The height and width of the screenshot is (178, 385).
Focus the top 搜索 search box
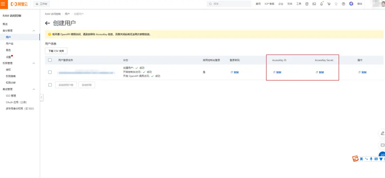[229, 4]
